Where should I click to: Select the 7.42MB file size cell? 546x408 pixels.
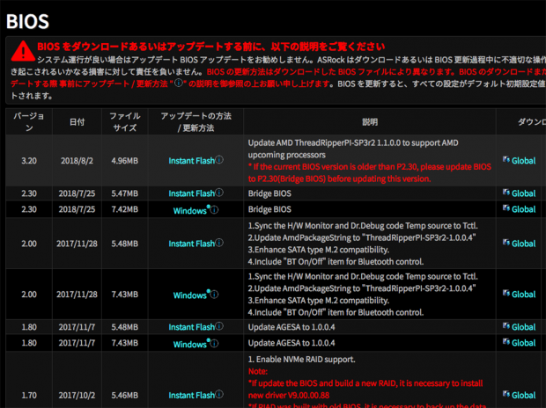click(x=125, y=209)
